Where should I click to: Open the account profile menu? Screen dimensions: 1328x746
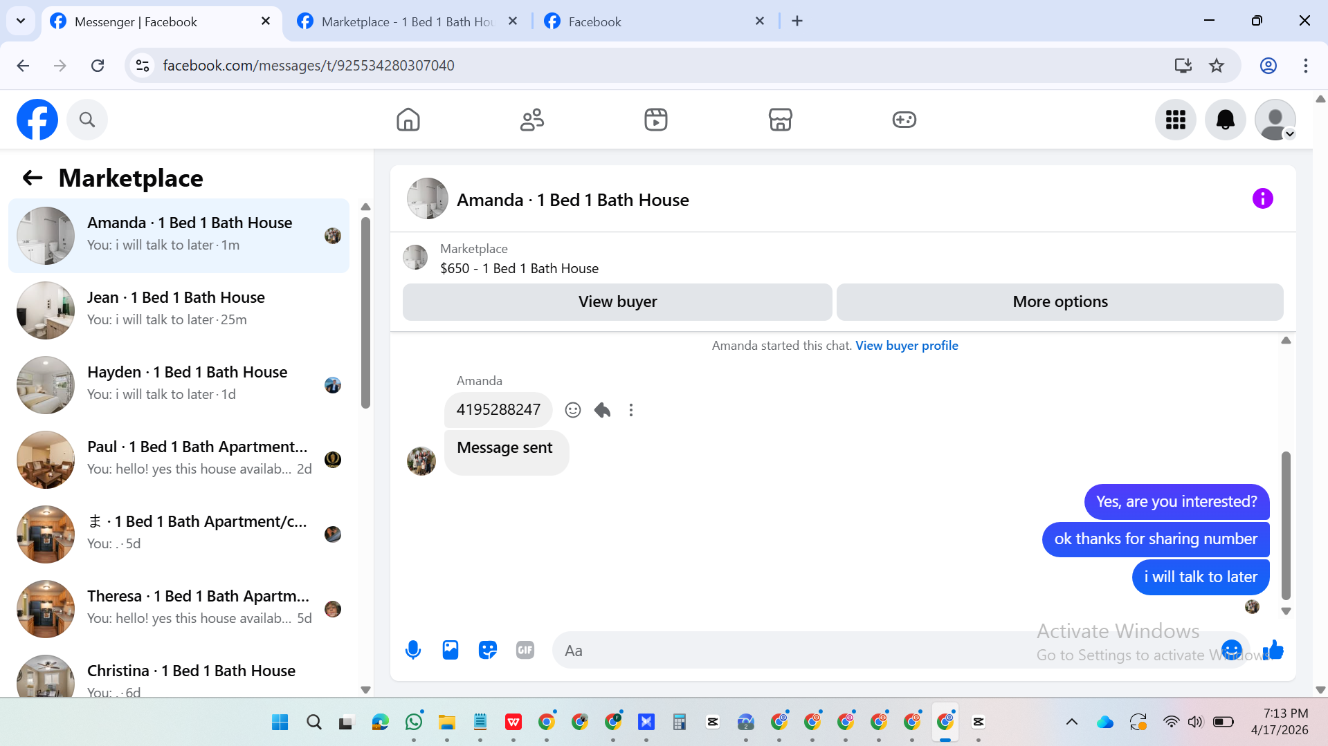pyautogui.click(x=1275, y=120)
